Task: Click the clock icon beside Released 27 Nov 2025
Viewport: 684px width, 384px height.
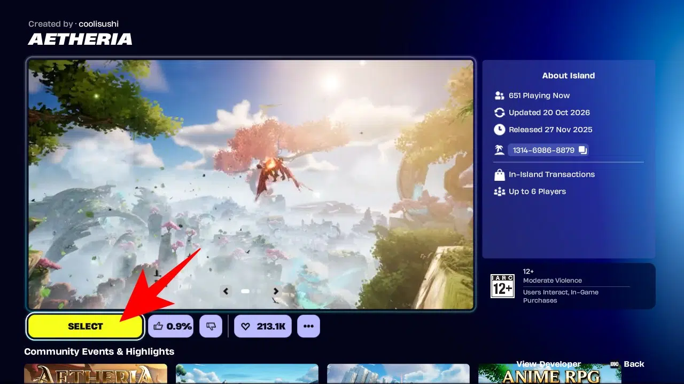Action: click(500, 130)
